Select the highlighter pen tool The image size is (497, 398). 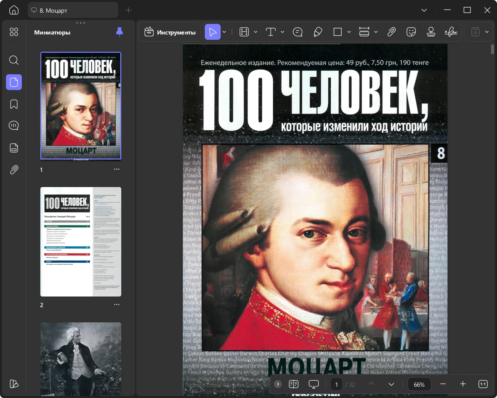(x=318, y=32)
